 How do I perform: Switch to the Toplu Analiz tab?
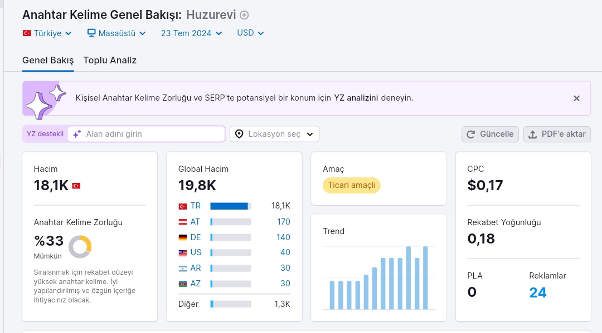pos(110,61)
